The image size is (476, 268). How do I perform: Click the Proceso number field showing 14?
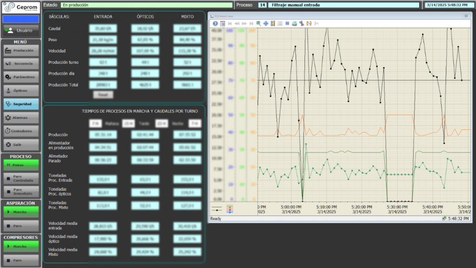263,5
